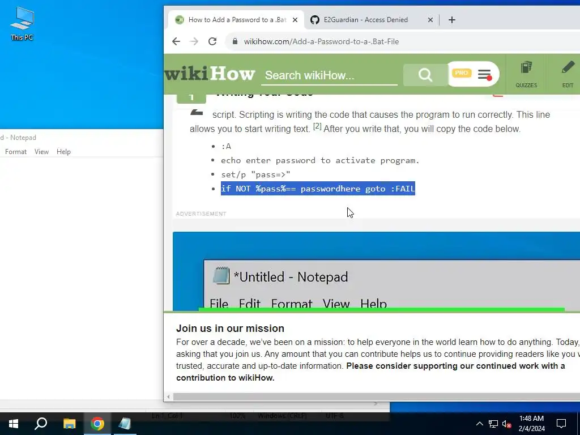Click the ':A' code line

point(226,147)
